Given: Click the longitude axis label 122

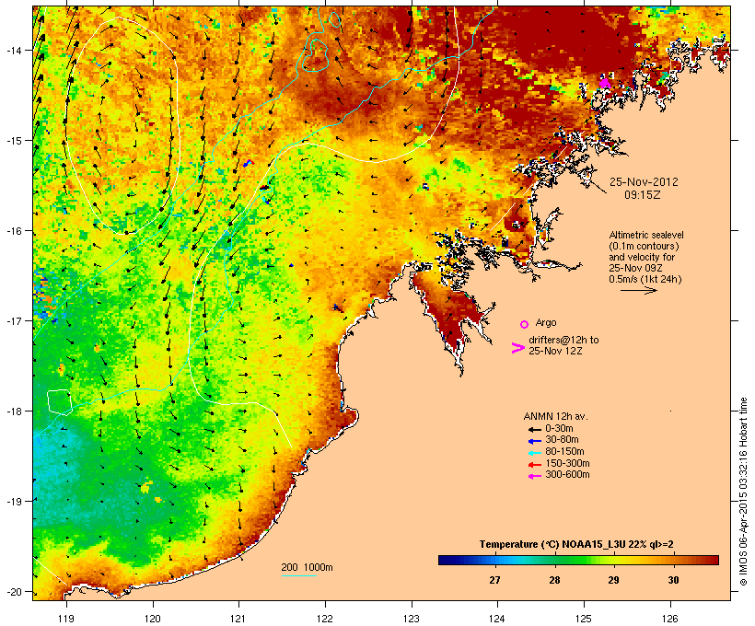Looking at the screenshot, I should 325,619.
